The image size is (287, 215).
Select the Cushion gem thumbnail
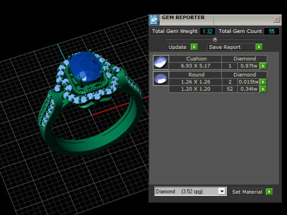pyautogui.click(x=161, y=62)
